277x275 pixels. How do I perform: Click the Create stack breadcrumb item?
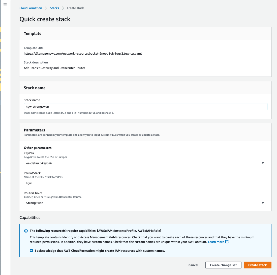(x=75, y=8)
